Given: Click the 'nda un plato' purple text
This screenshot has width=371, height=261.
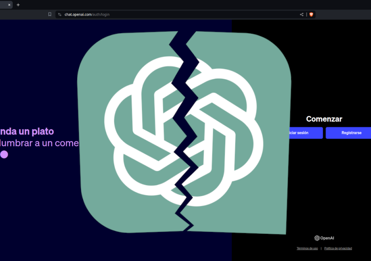Looking at the screenshot, I should pos(27,131).
